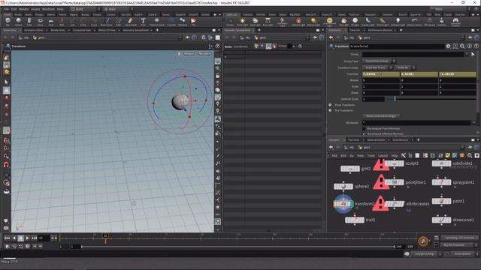Click the timeline current frame marker
Image resolution: width=481 pixels, height=270 pixels.
tap(105, 238)
